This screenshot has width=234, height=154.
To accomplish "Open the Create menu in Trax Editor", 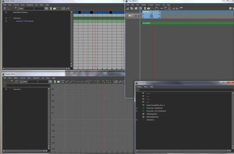I will (151, 5).
